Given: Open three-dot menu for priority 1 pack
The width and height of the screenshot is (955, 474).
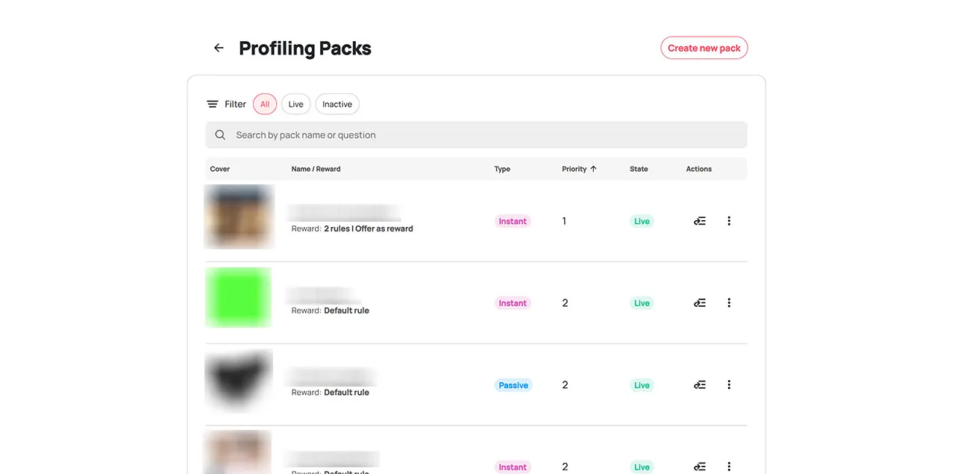Looking at the screenshot, I should tap(729, 221).
